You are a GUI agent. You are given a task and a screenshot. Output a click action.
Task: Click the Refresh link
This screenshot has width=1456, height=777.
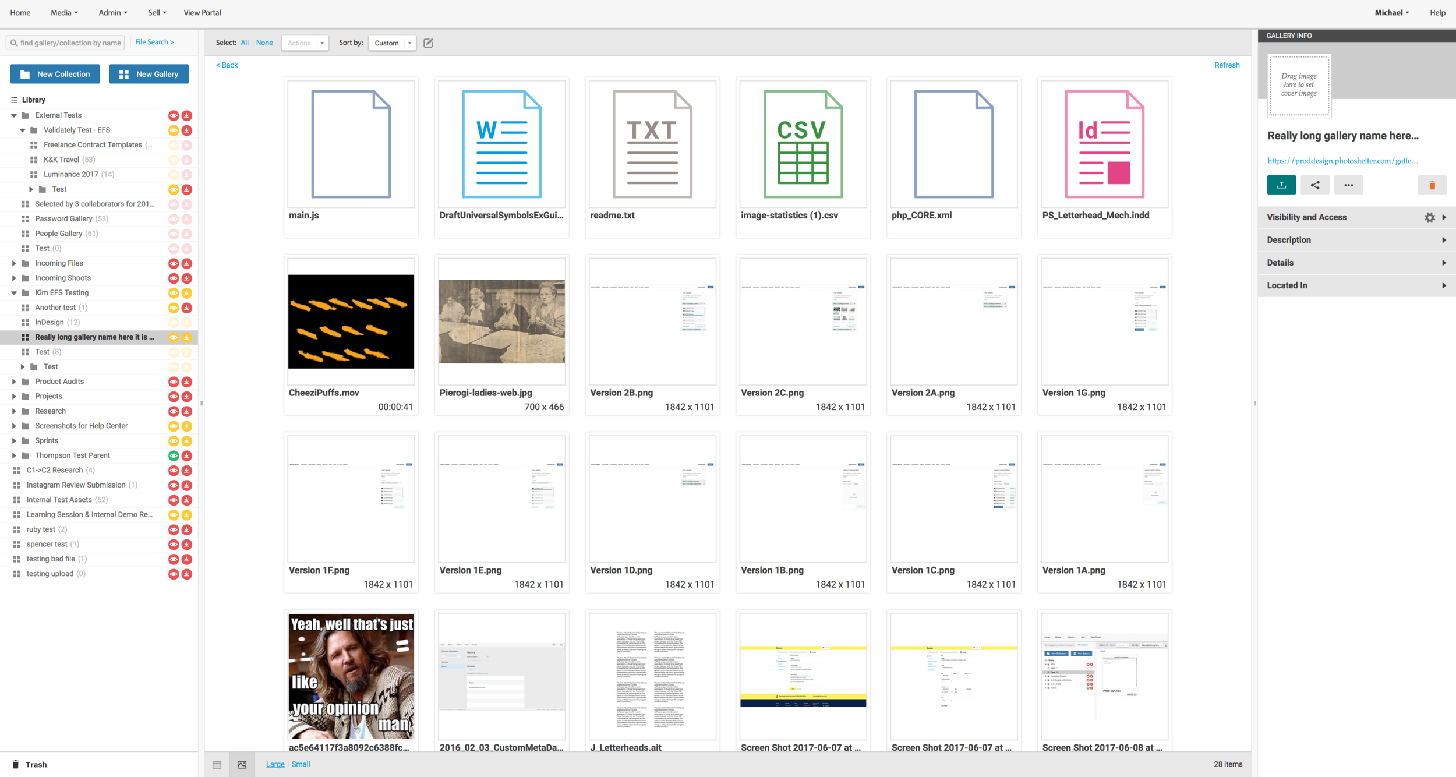1227,65
